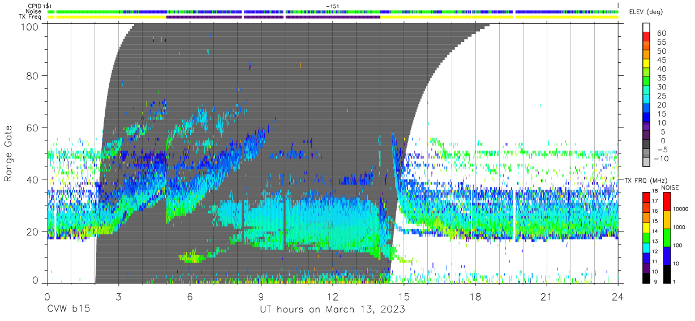The image size is (695, 321).
Task: Click the '-151' text above the plot
Action: point(333,6)
